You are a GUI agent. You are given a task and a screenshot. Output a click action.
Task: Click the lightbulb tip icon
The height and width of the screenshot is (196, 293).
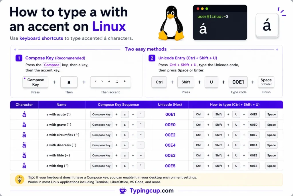click(20, 180)
